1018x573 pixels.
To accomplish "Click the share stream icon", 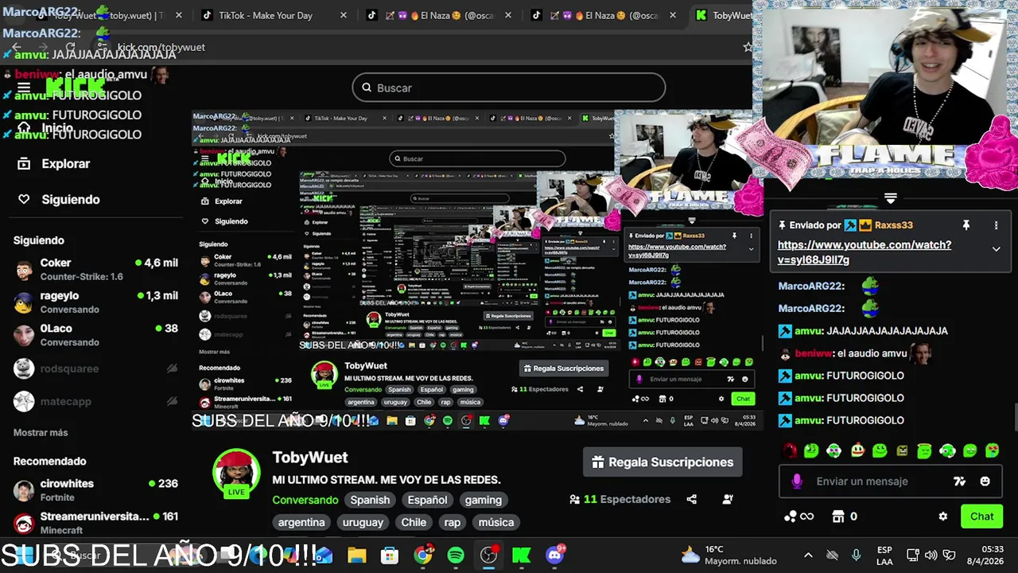I will [x=692, y=499].
